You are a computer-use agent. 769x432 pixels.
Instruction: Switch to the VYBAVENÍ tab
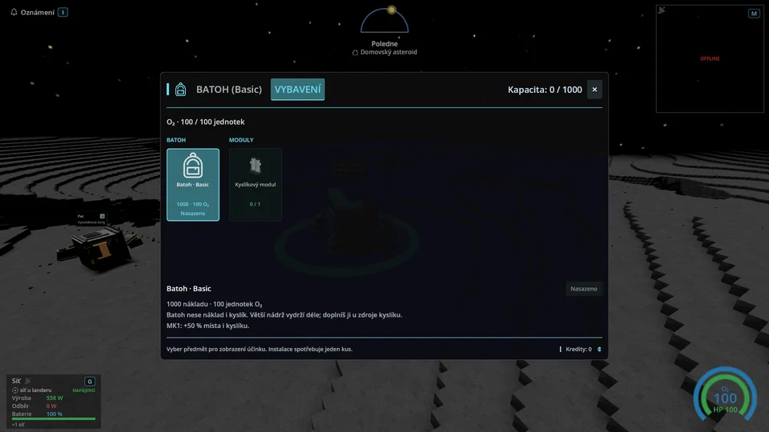[x=298, y=89]
